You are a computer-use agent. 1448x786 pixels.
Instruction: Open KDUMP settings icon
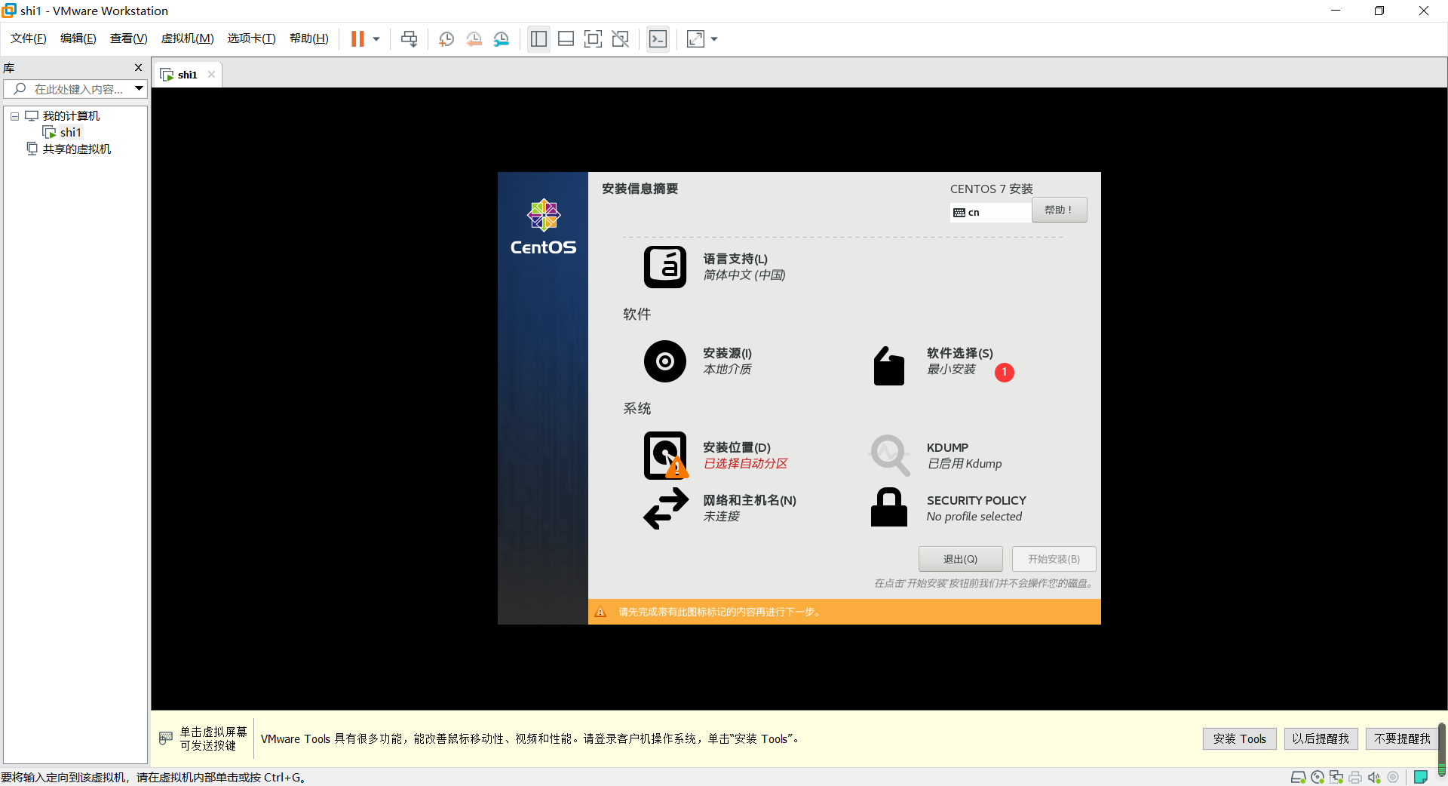890,455
